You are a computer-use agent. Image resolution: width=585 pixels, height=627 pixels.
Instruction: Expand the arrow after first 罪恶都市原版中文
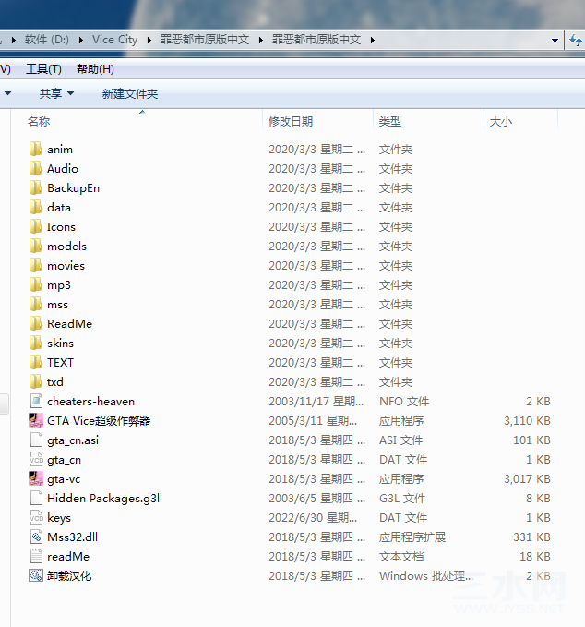pyautogui.click(x=260, y=40)
